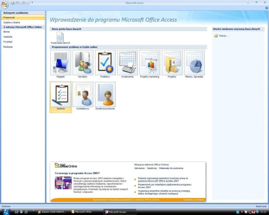Switch to Bubutni taskbar window
Screen dimensions: 269x215
point(52,212)
